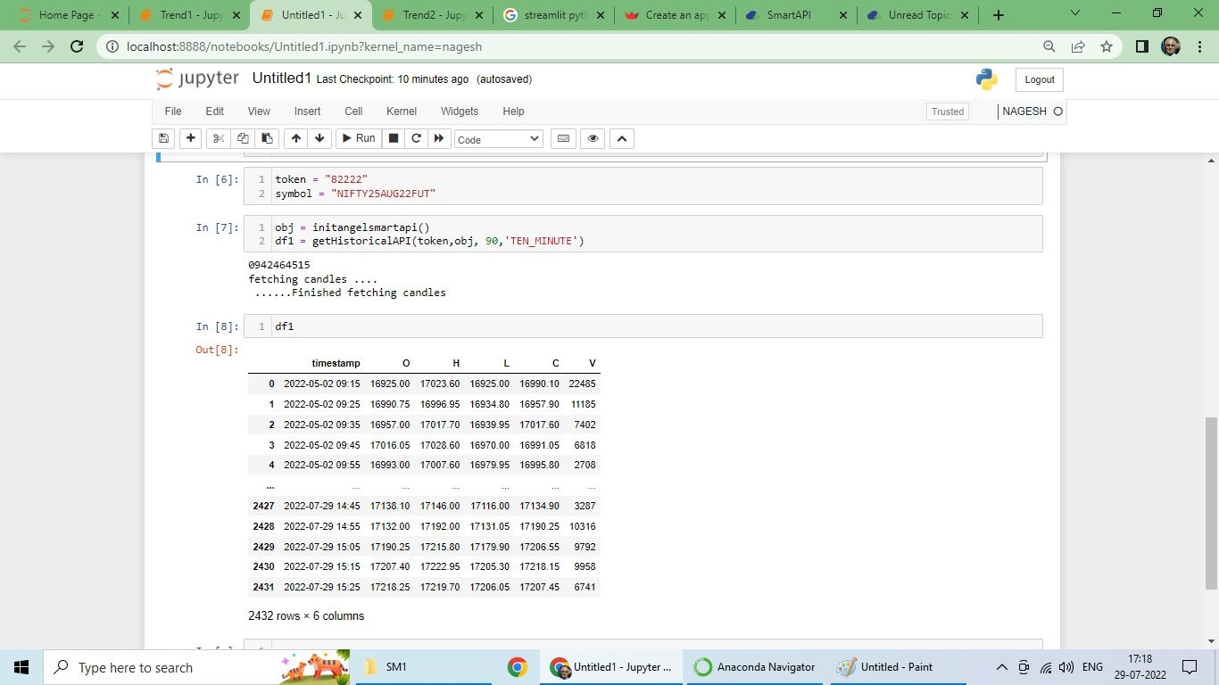The width and height of the screenshot is (1219, 685).
Task: Click the timestamp column header
Action: [x=336, y=363]
